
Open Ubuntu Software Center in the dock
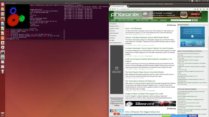point(3,38)
